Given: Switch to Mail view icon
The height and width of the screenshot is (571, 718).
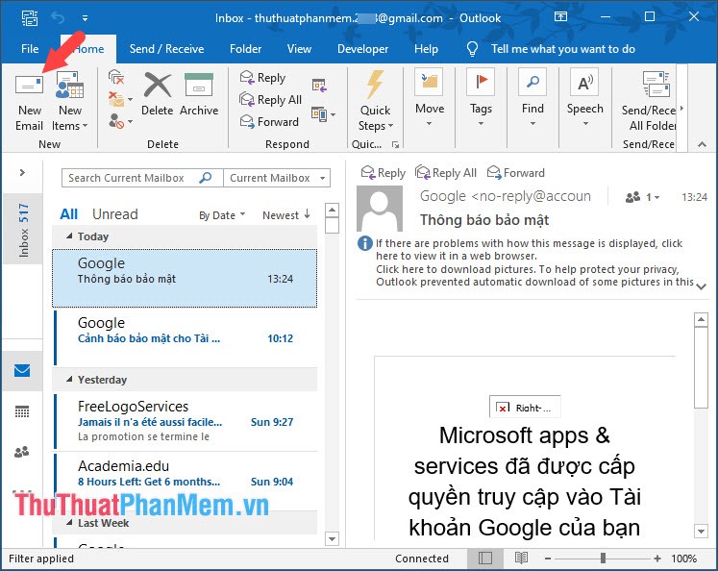Looking at the screenshot, I should point(22,370).
